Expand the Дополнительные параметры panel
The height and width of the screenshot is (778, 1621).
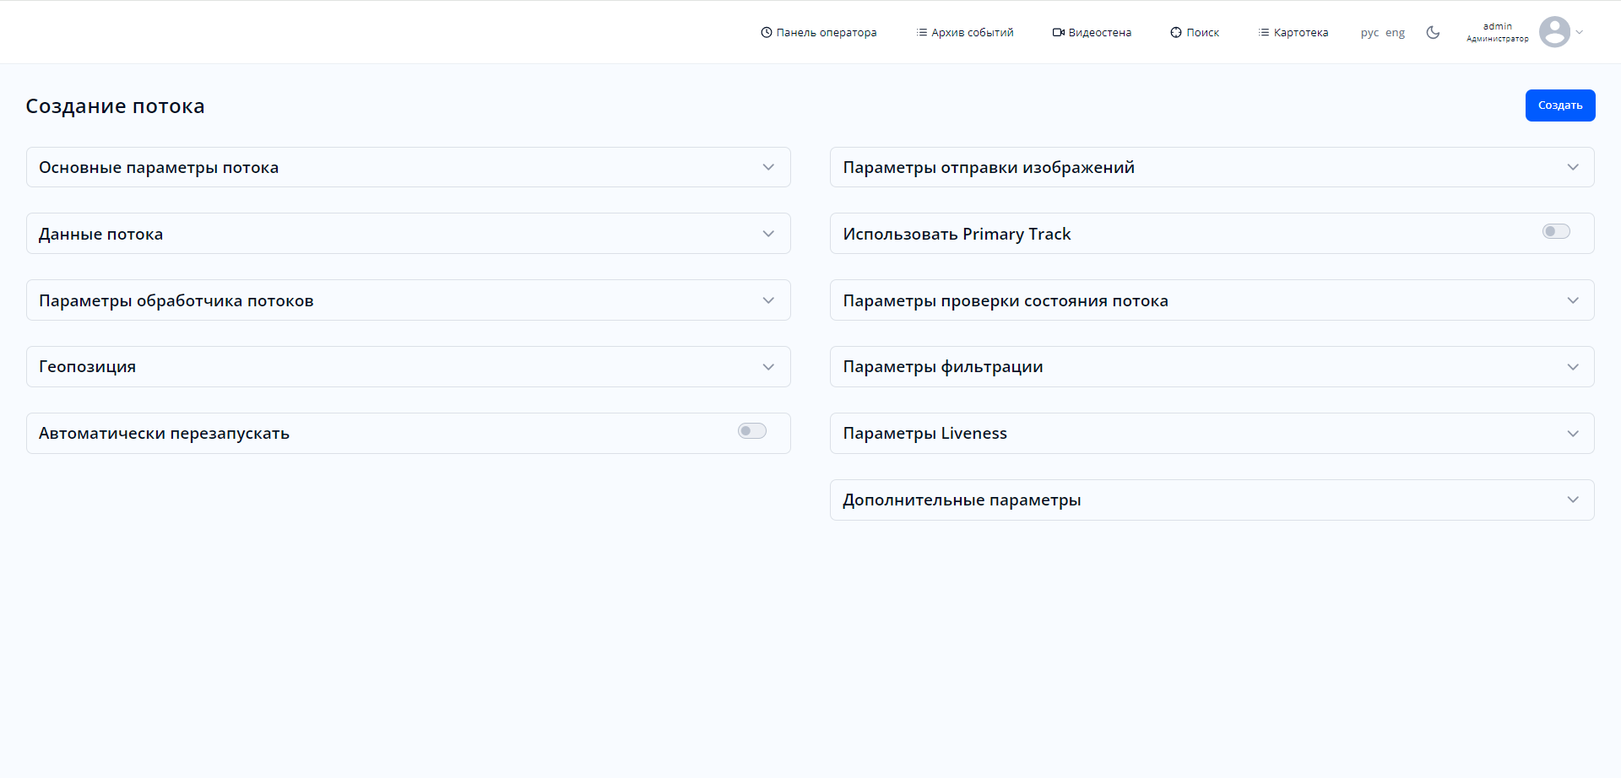(x=1573, y=500)
